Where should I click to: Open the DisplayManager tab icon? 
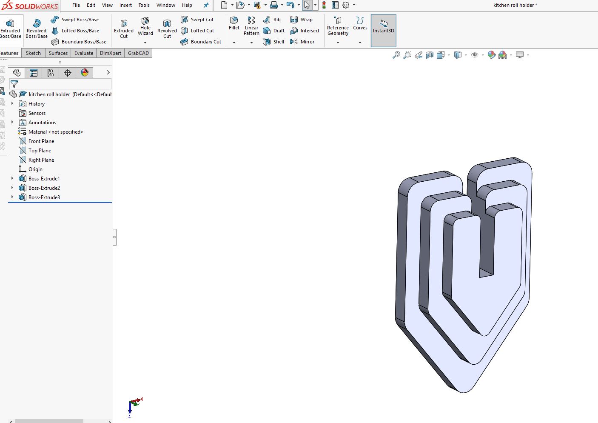click(85, 73)
